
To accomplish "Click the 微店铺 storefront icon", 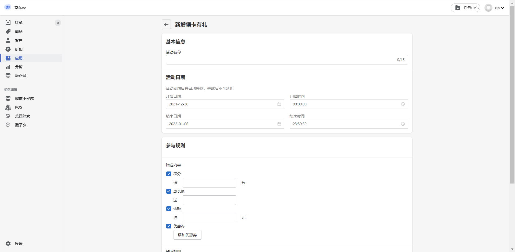I will pos(8,76).
